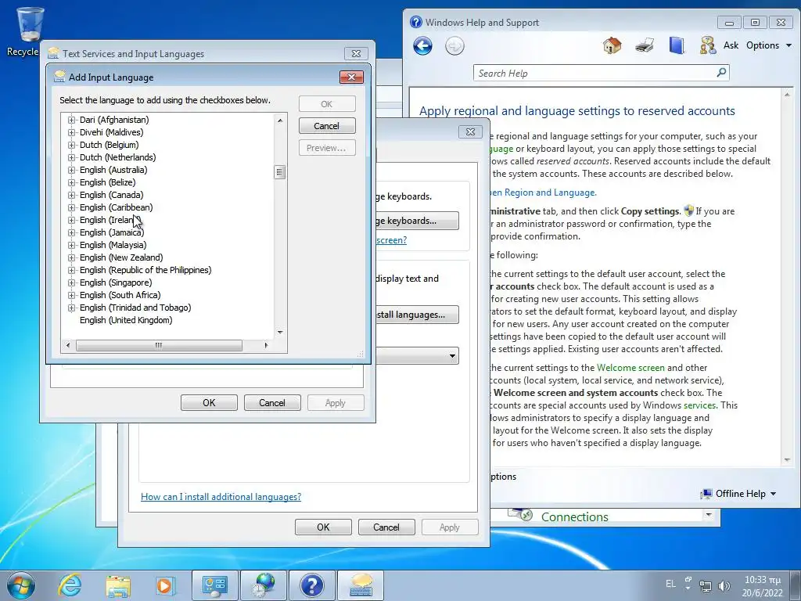Expand Dari (Afghanistan) node
Viewport: 801px width, 601px height.
(x=71, y=120)
